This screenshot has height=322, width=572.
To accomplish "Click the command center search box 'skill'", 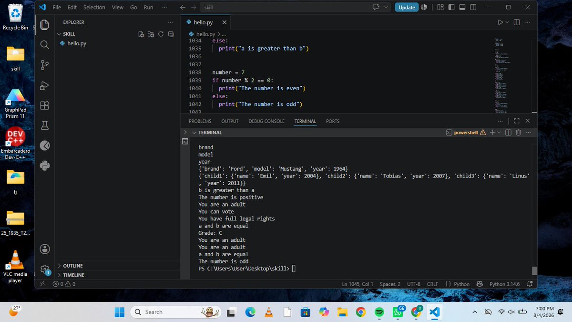I will (284, 7).
